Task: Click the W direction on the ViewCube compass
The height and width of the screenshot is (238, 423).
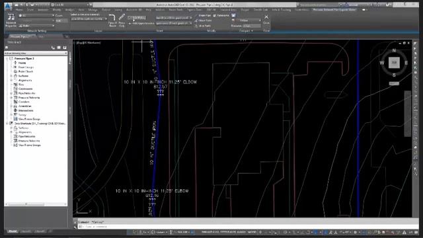Action: coord(382,63)
